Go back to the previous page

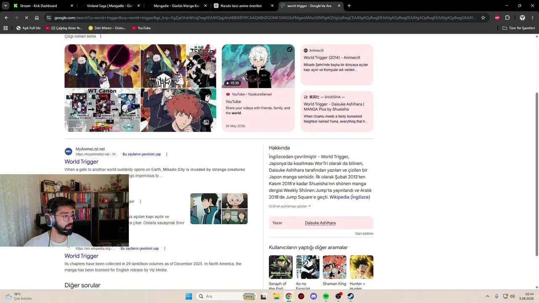point(6,18)
